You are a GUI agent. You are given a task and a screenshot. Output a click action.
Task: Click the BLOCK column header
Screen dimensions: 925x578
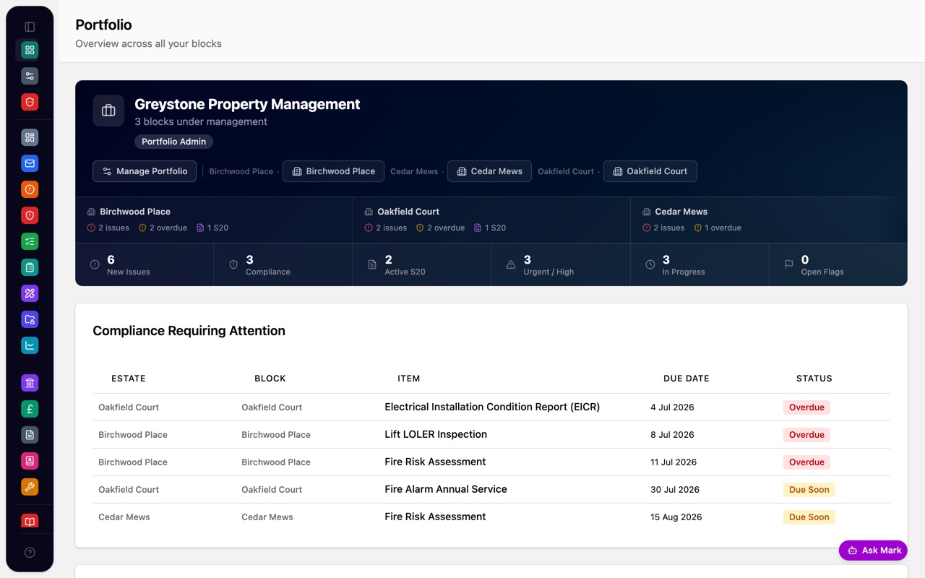click(270, 379)
